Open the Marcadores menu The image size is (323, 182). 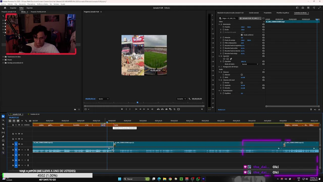click(31, 4)
